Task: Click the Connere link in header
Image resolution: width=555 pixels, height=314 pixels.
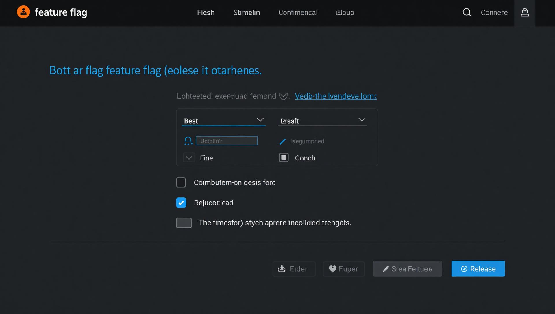Action: [x=494, y=13]
